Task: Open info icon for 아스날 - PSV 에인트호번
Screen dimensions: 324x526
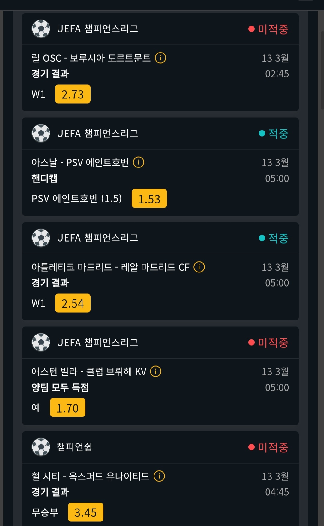Action: pos(139,162)
